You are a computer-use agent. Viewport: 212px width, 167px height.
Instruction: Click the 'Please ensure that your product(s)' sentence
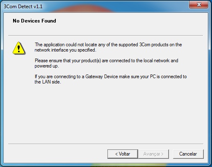coord(68,61)
